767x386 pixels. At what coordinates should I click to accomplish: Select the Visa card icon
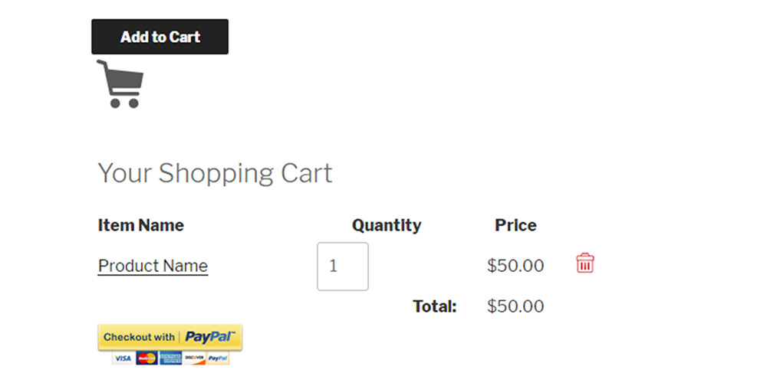click(123, 358)
